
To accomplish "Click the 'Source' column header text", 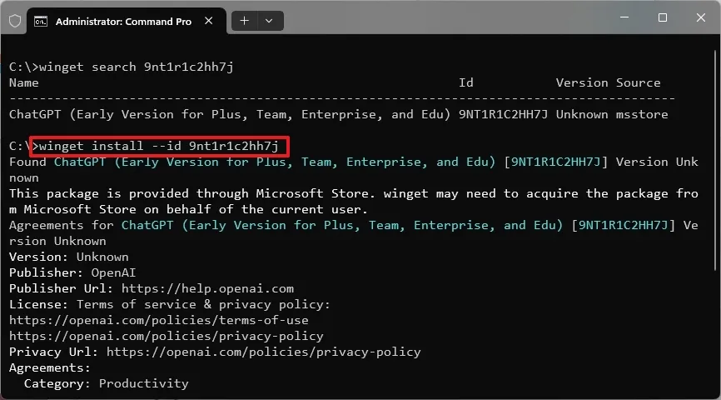I will 639,82.
